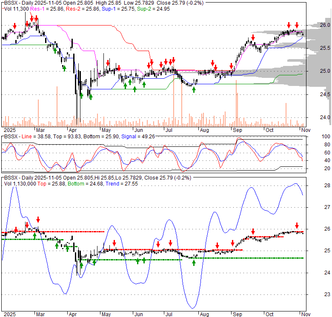Click the red down arrow above mid-September top chart
The height and width of the screenshot is (317, 332).
(253, 43)
